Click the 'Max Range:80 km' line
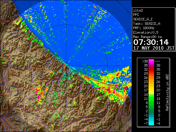Screen dimensions: 176x132 coord(147,37)
